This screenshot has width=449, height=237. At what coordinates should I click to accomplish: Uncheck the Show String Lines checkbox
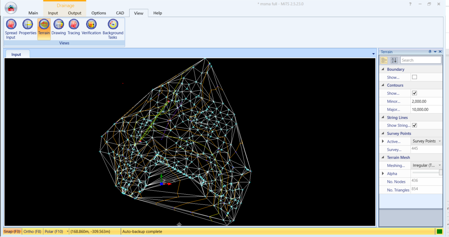pyautogui.click(x=414, y=125)
